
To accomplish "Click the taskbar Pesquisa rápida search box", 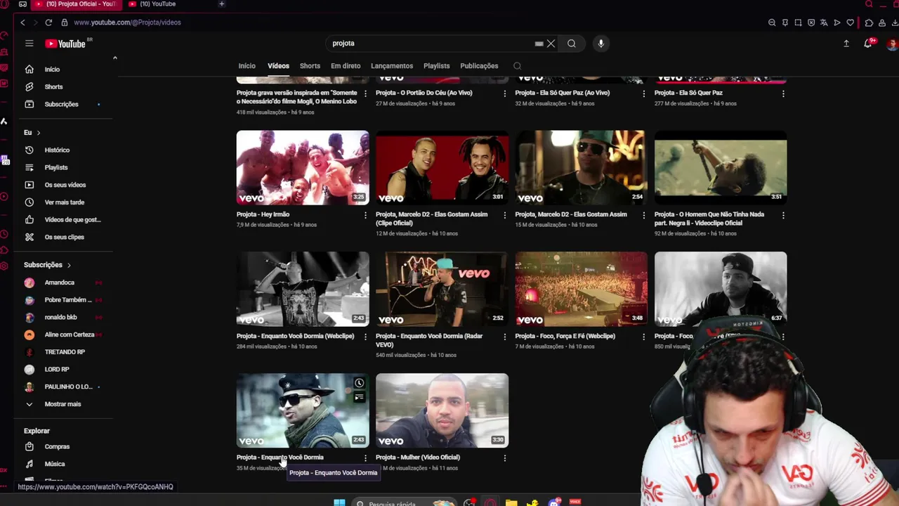I will (404, 503).
